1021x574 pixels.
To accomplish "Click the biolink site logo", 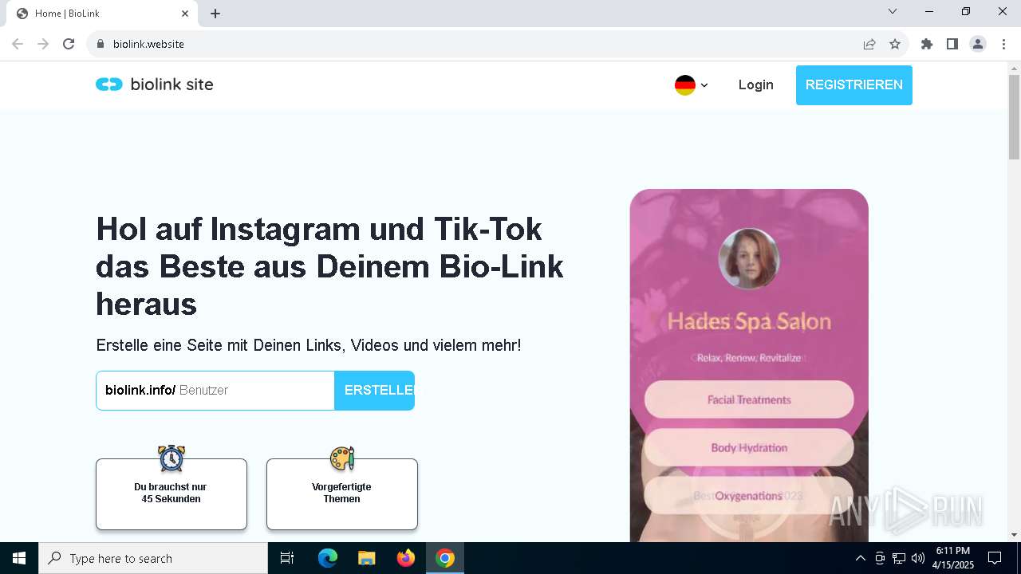I will [x=155, y=85].
